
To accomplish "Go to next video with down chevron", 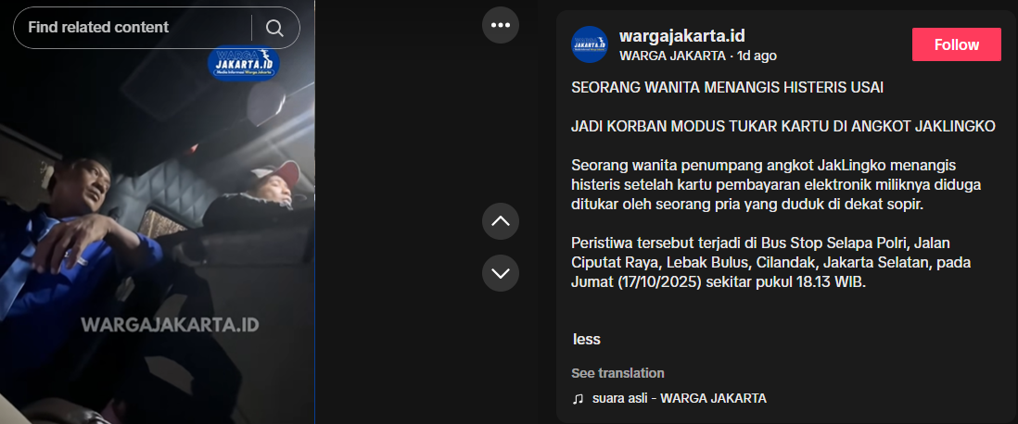I will coord(501,273).
